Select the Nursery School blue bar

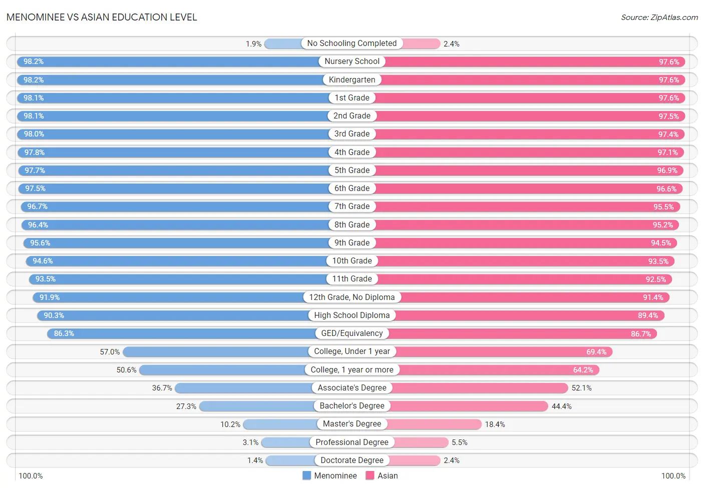pyautogui.click(x=184, y=61)
